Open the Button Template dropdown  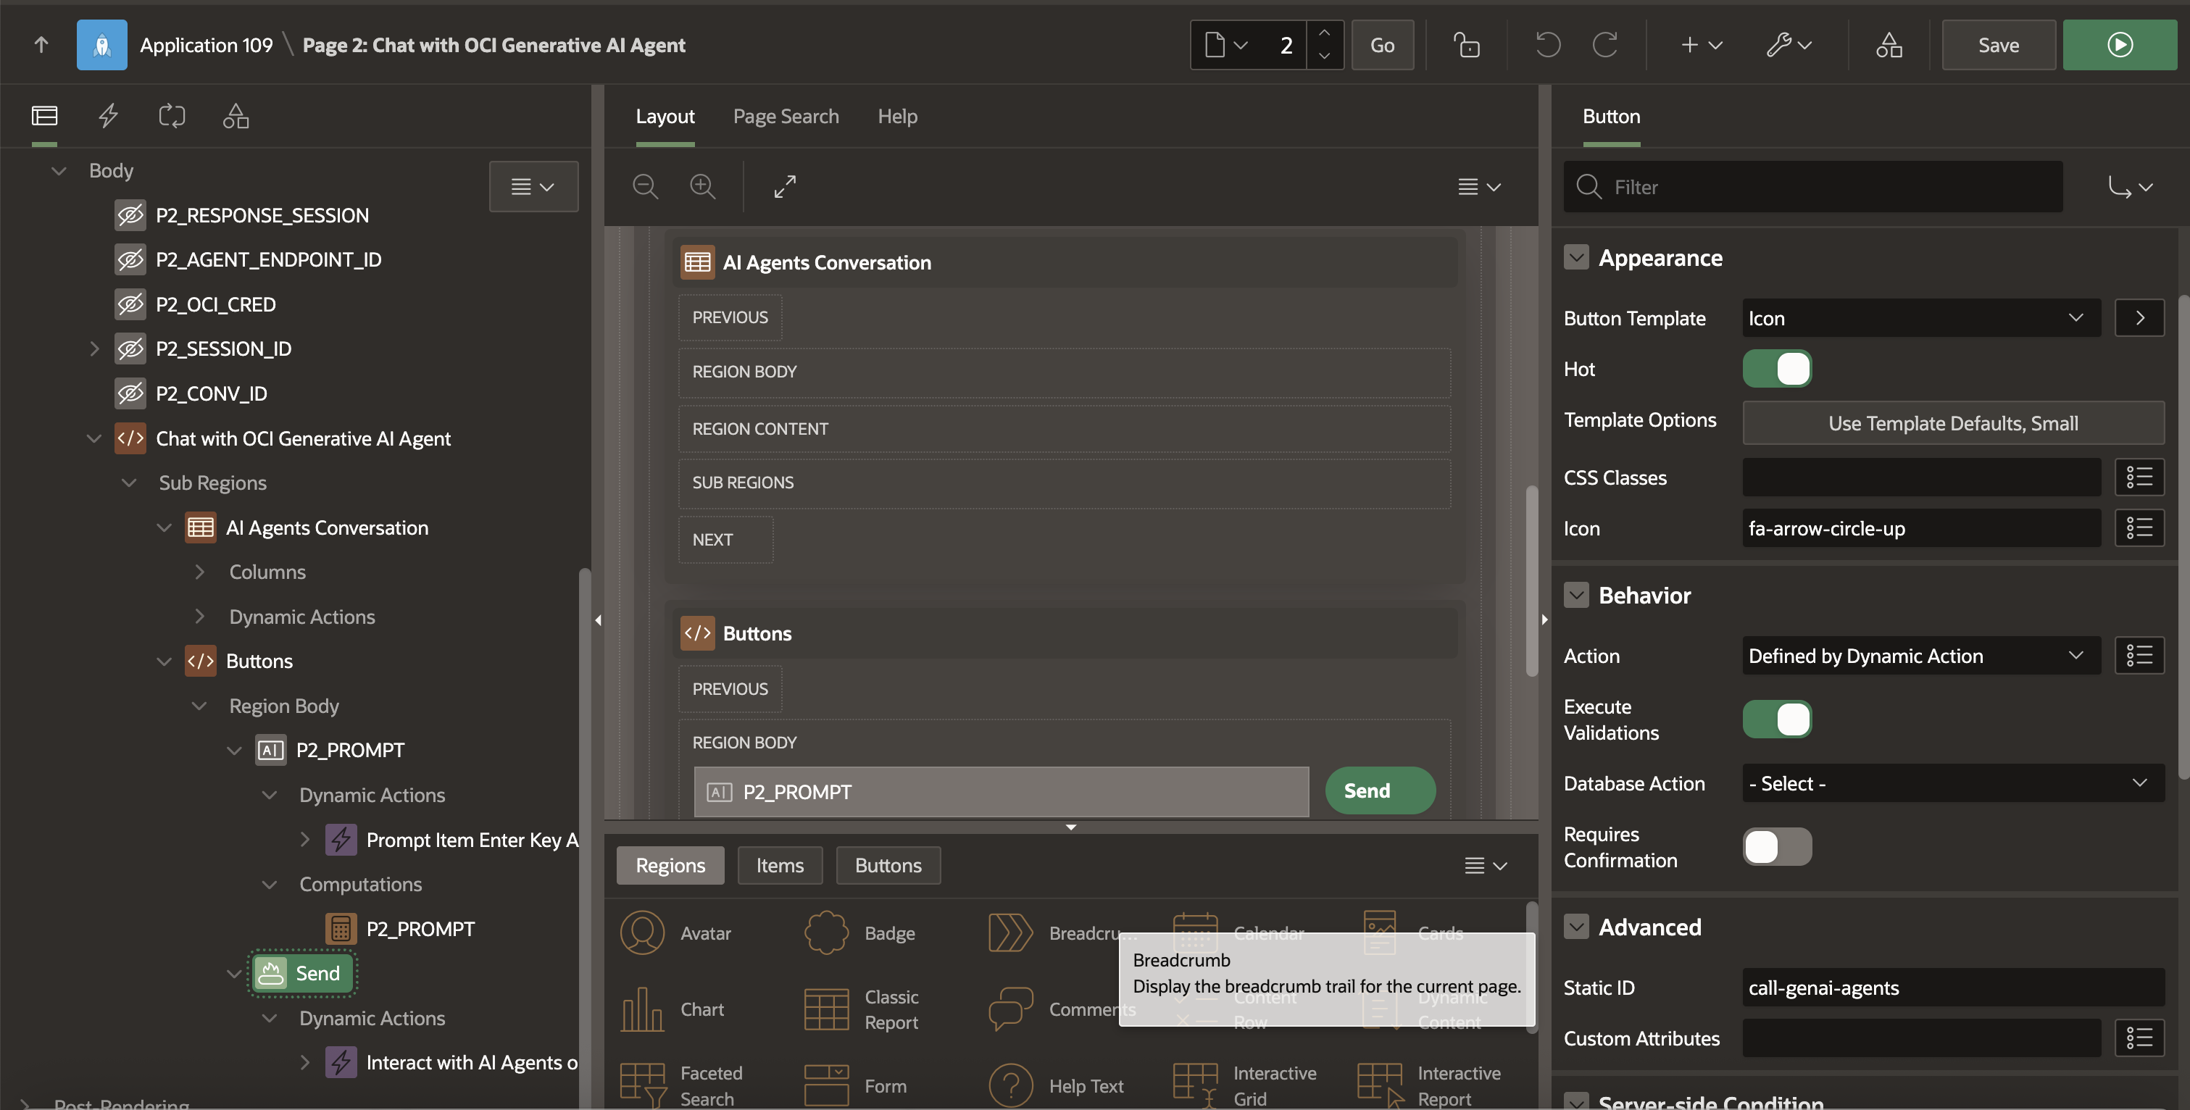[1920, 318]
